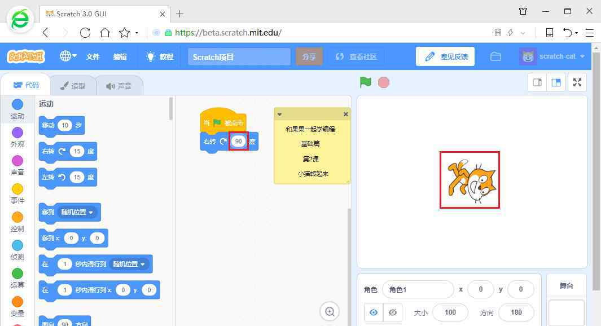This screenshot has height=326, width=601.
Task: Open the 文件 menu
Action: tap(93, 57)
